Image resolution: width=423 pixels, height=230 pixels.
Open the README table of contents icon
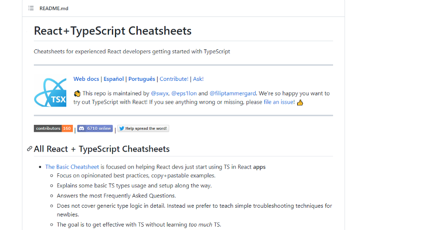[x=31, y=8]
